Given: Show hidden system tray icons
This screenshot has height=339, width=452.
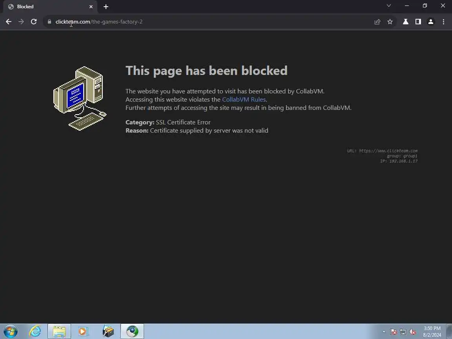Looking at the screenshot, I should pyautogui.click(x=384, y=332).
